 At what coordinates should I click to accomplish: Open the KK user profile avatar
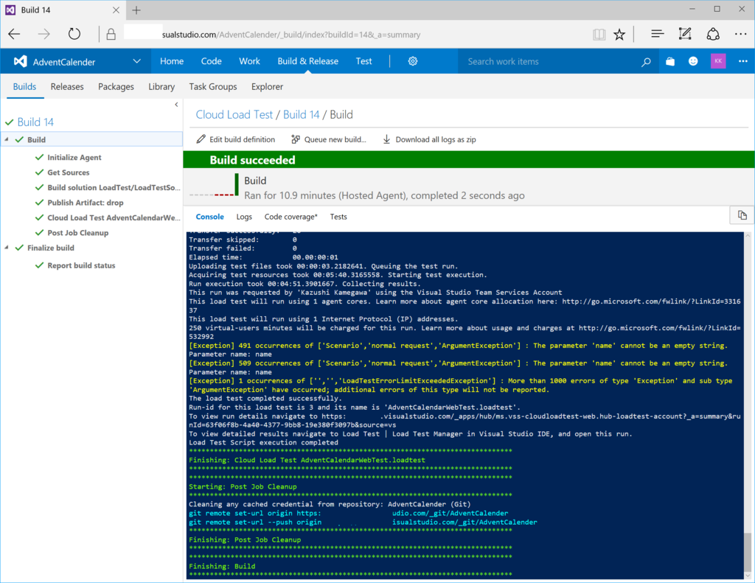click(x=718, y=61)
